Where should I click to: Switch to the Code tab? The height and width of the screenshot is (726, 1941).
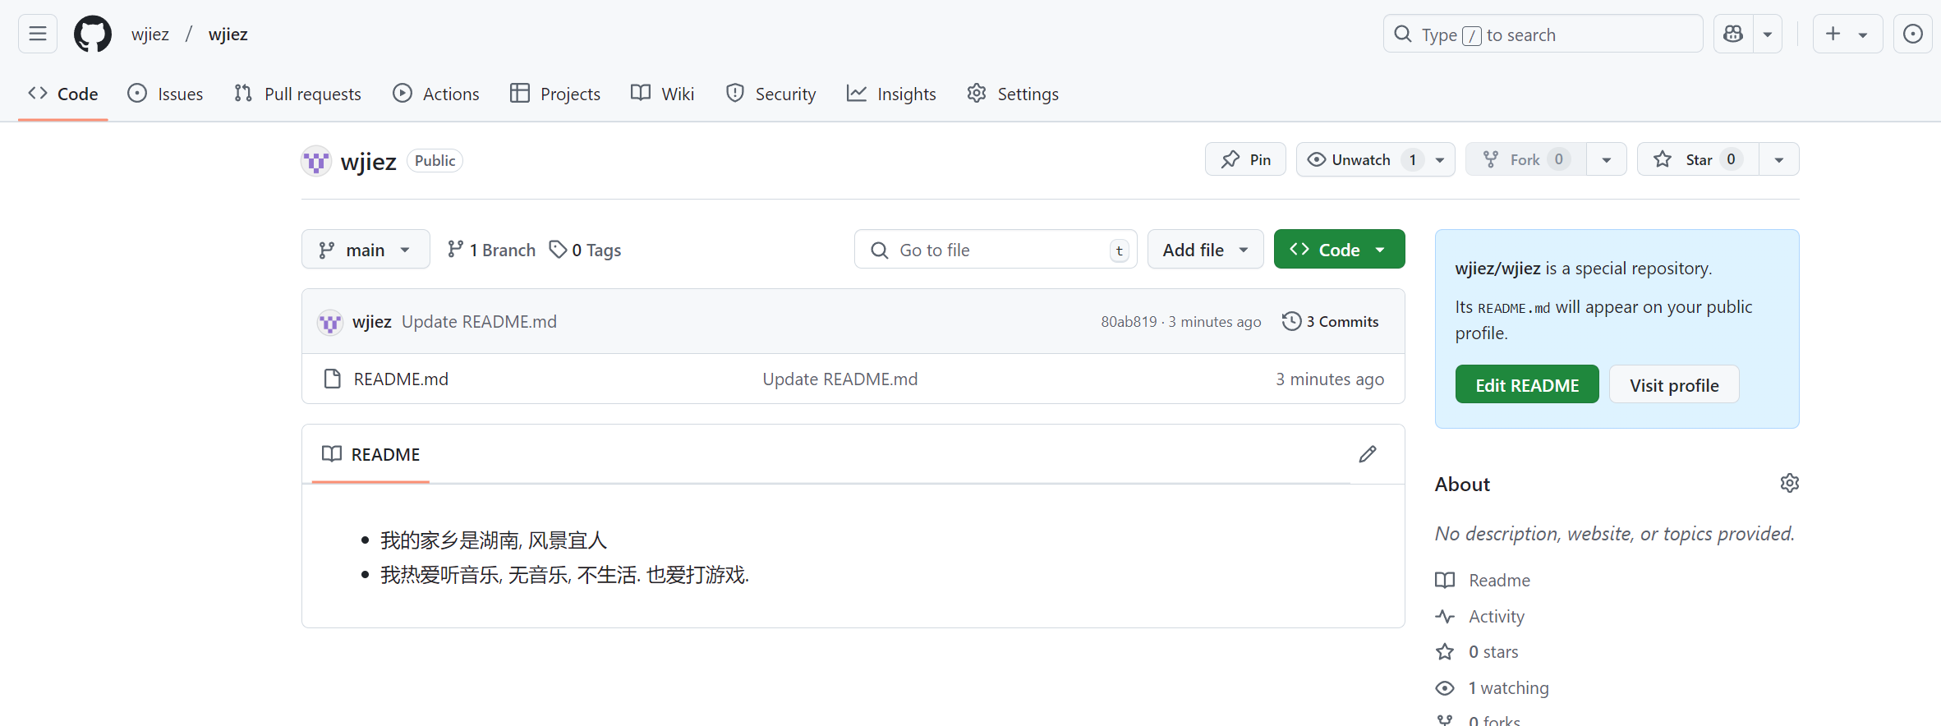coord(63,94)
